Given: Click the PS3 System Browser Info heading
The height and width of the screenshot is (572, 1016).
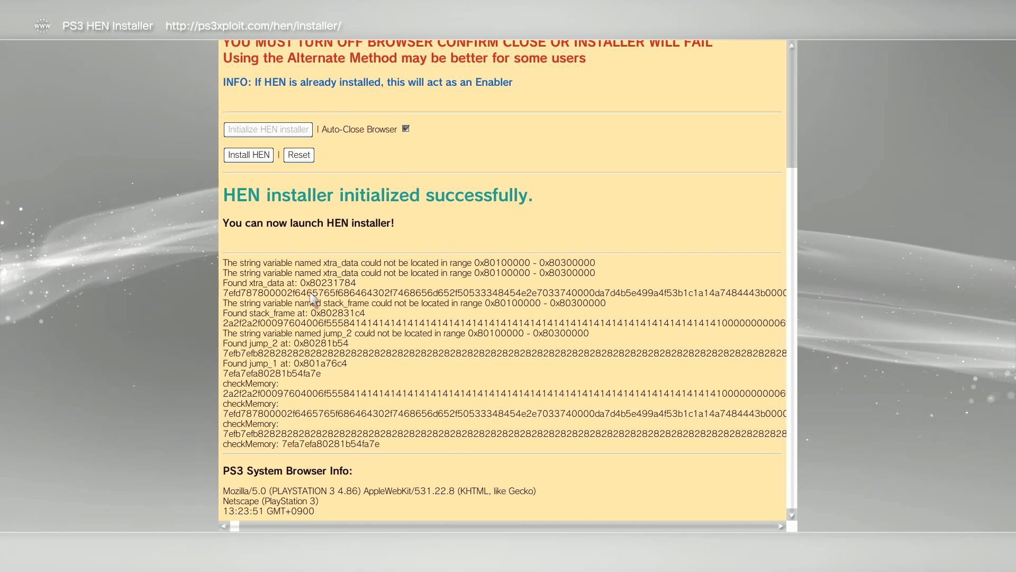Looking at the screenshot, I should 287,471.
